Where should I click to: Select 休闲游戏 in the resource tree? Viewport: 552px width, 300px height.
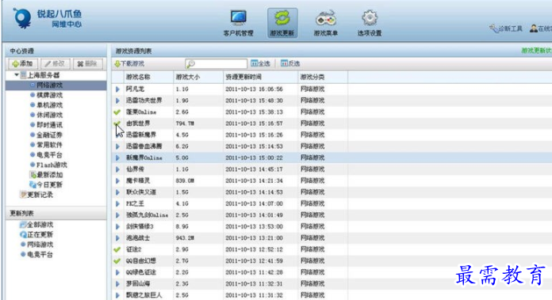pos(50,115)
